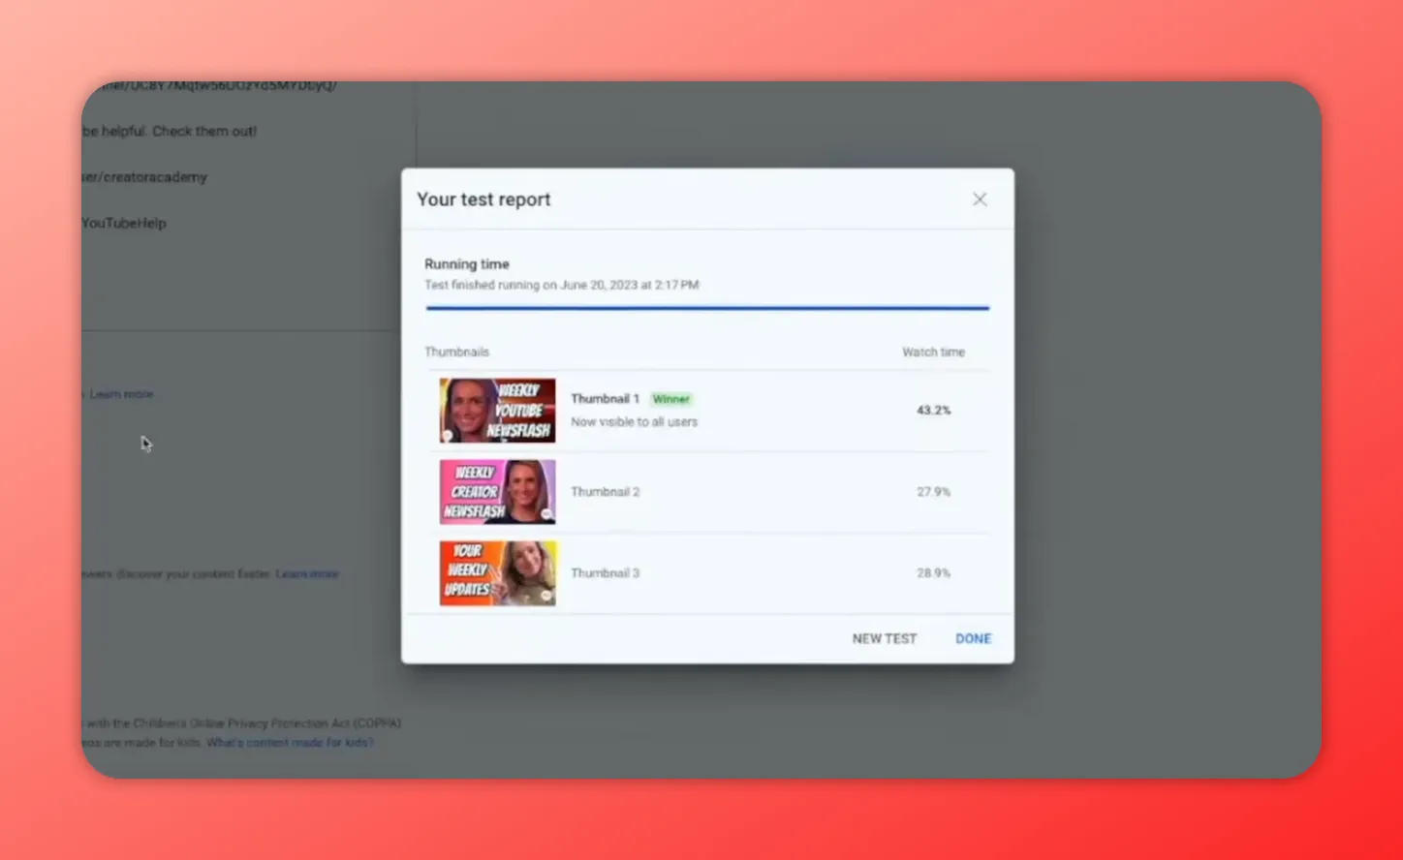Start a NEW TEST
This screenshot has height=860, width=1403.
884,639
